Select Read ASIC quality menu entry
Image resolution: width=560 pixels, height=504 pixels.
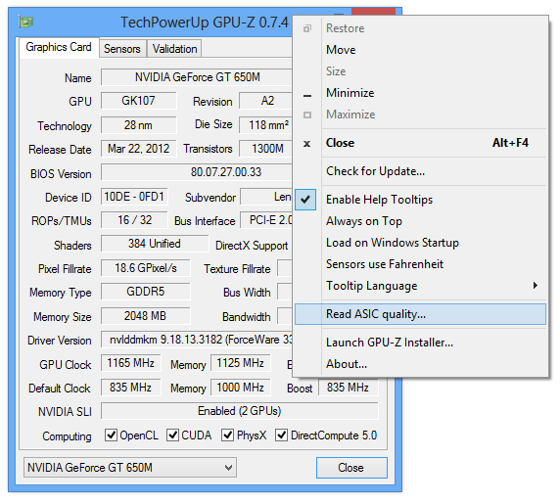tap(421, 314)
